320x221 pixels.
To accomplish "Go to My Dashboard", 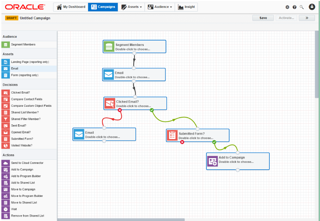I will coord(71,7).
